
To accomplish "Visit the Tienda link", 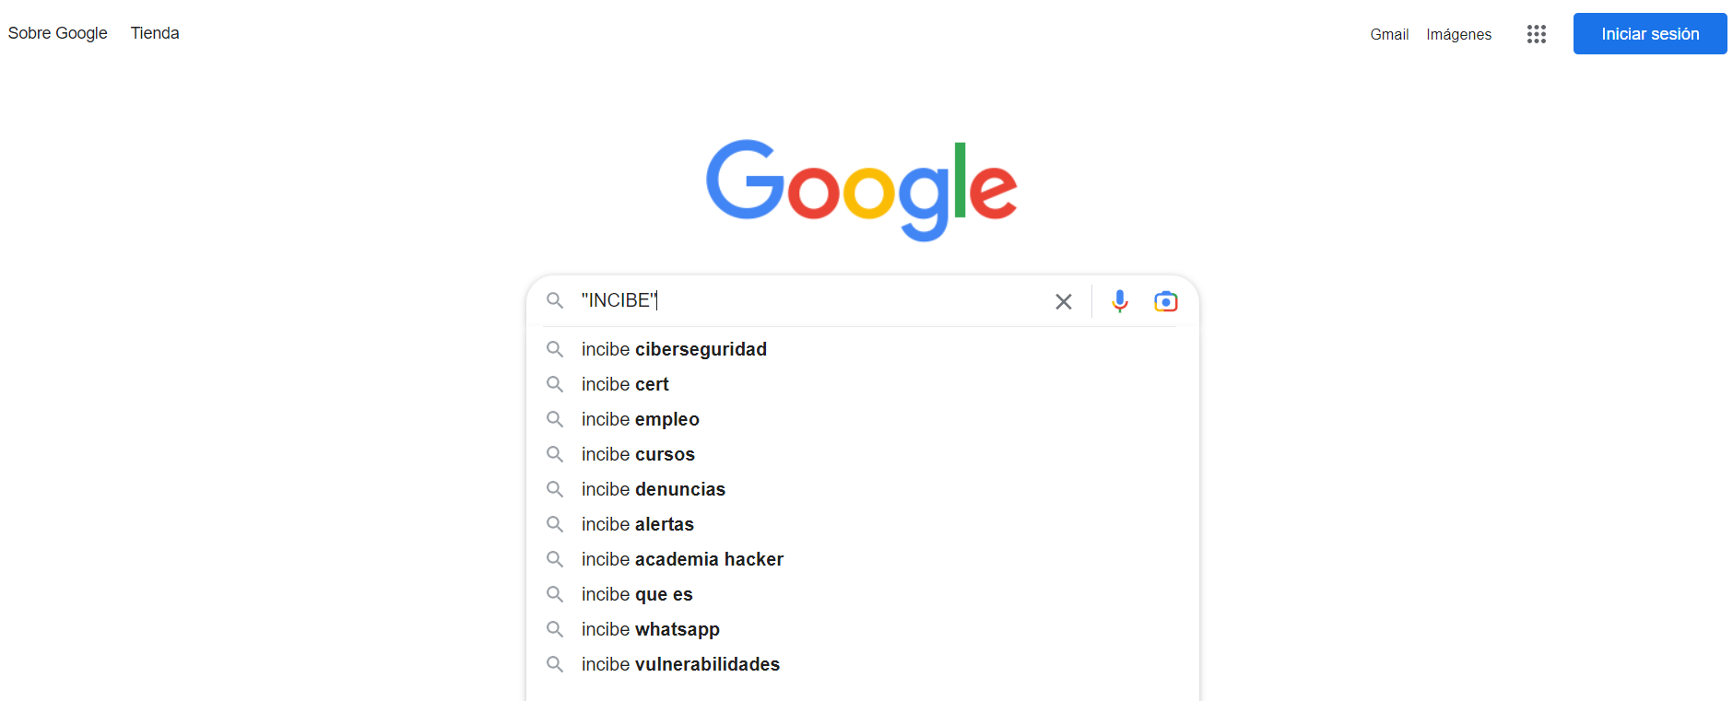I will tap(155, 33).
